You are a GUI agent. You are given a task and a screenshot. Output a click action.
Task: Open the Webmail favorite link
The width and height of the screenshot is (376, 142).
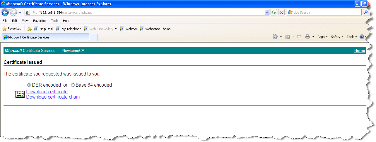click(x=129, y=29)
